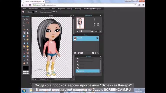Select the Pencil tool
166x93 pixels.
pyautogui.click(x=24, y=30)
